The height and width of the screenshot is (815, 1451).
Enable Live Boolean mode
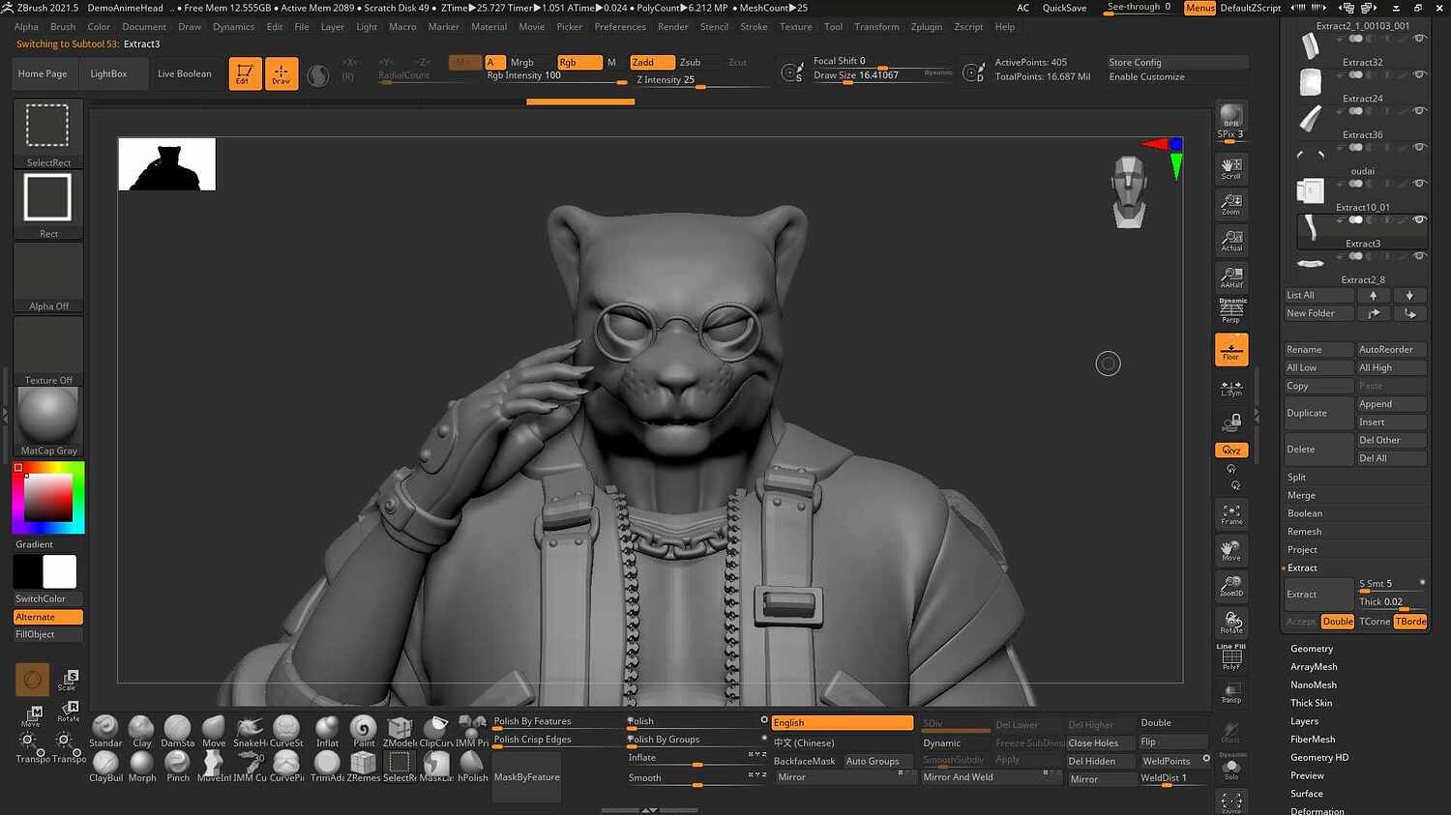tap(184, 73)
